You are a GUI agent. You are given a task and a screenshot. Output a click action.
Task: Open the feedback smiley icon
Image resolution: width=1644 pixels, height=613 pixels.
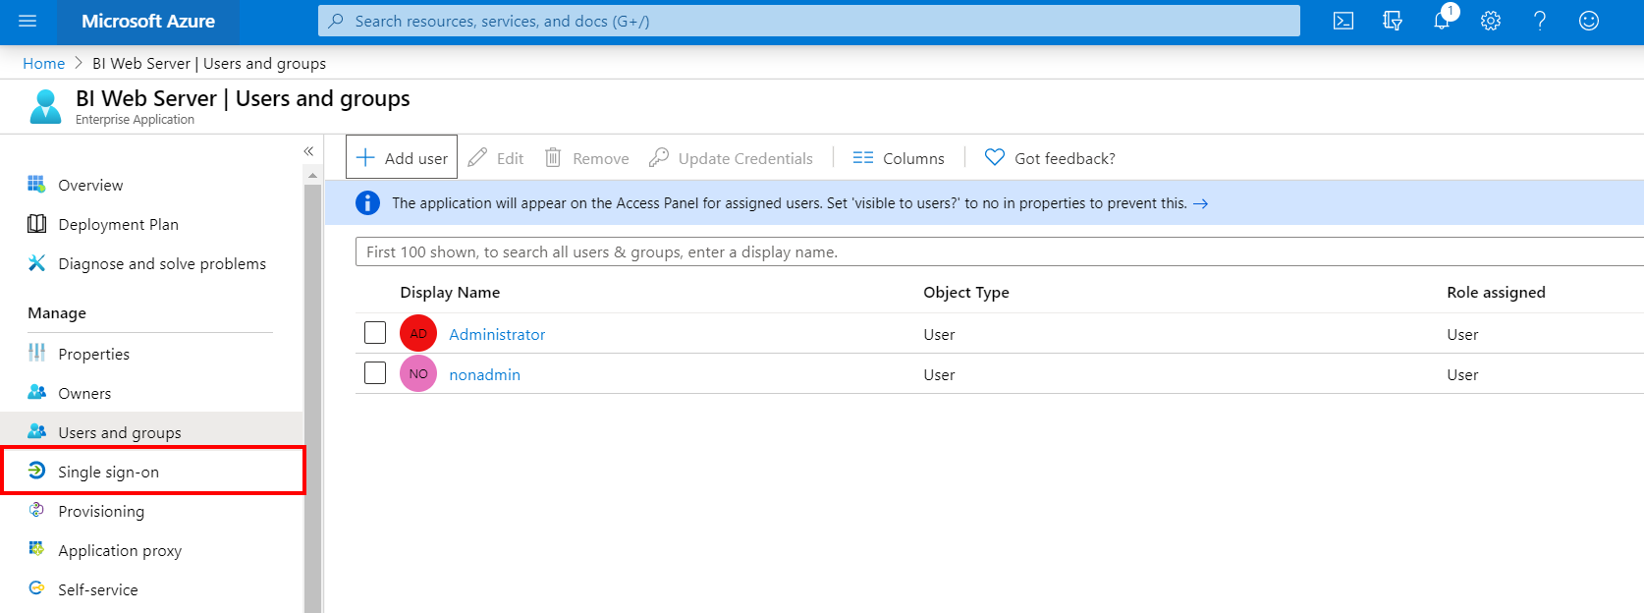pos(1589,21)
